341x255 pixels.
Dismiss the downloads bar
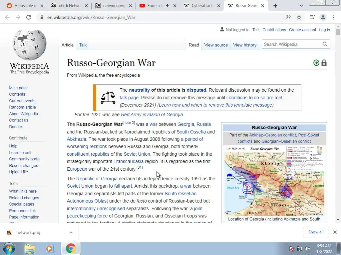point(335,232)
